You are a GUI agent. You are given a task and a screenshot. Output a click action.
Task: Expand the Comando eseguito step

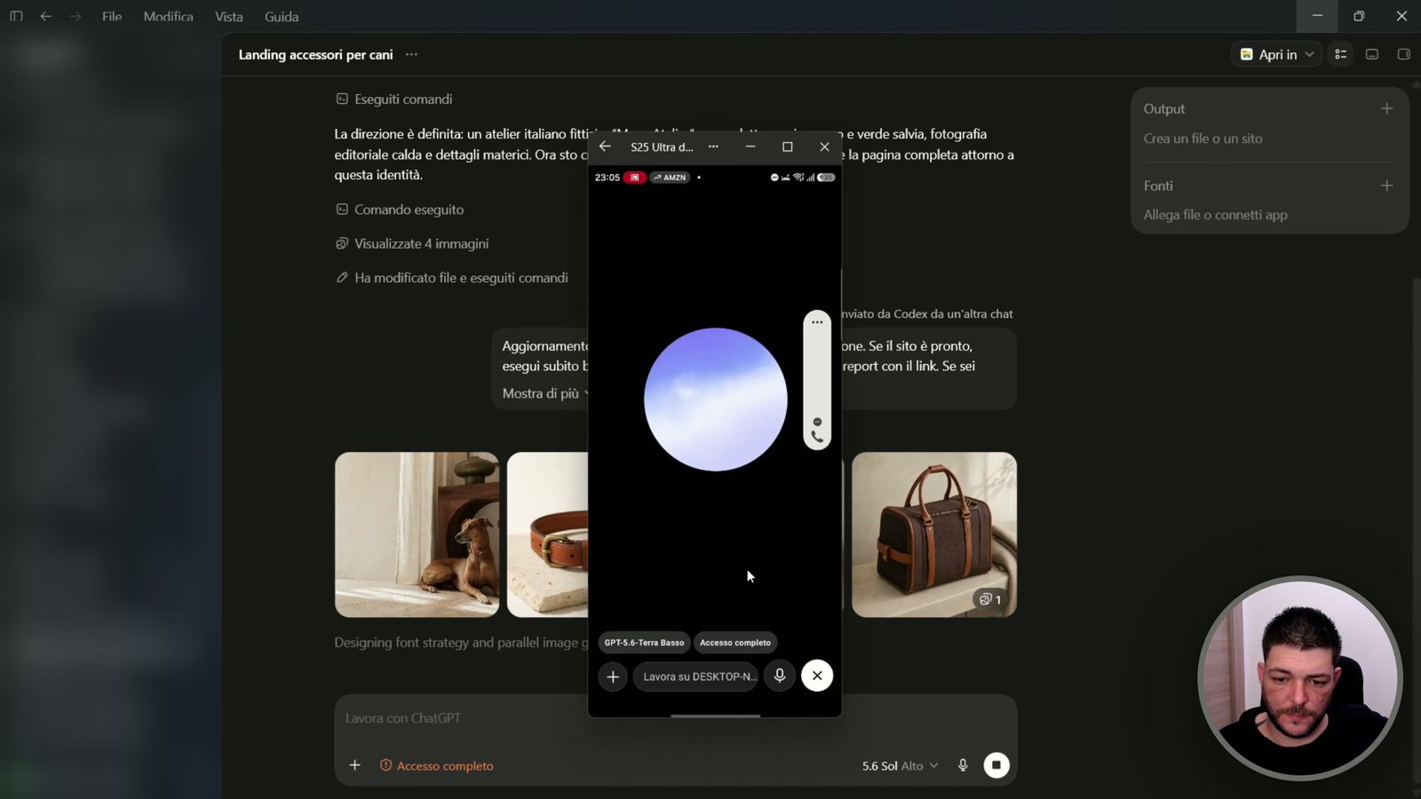coord(400,210)
